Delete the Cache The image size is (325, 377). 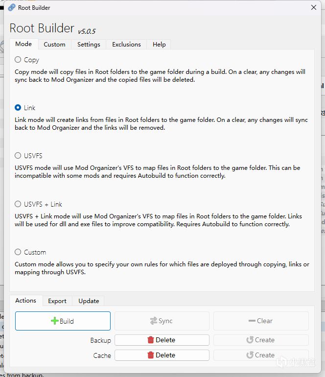click(162, 355)
